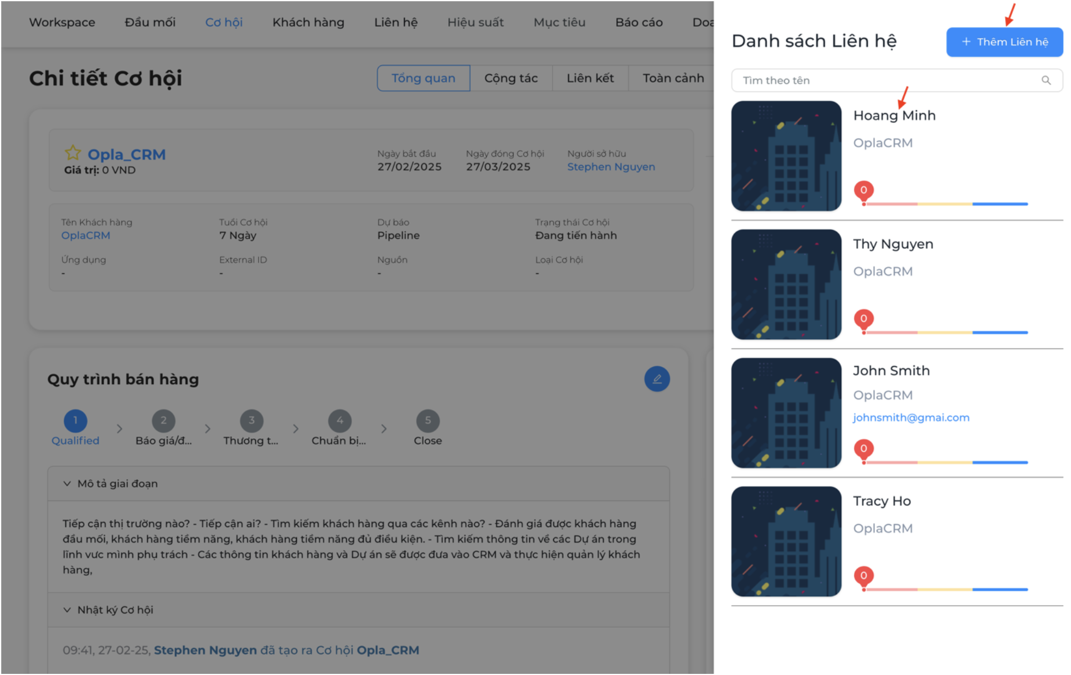Open Thy Nguyen's contact thumbnail
Viewport: 1071px width, 675px height.
point(786,284)
